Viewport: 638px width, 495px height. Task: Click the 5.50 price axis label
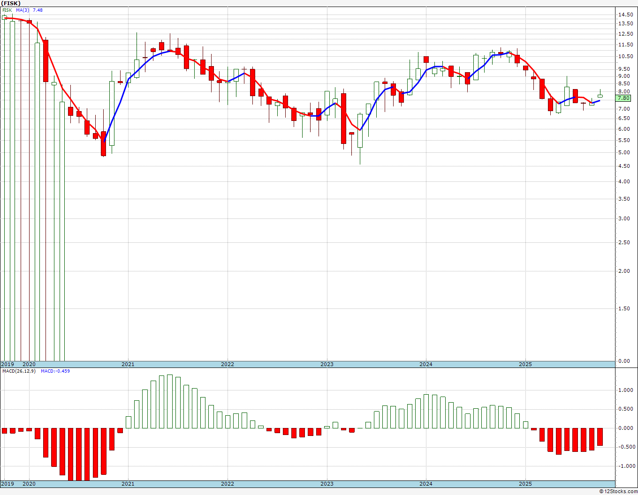click(x=623, y=140)
